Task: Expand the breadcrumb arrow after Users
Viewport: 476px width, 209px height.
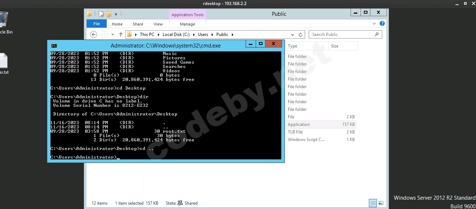Action: pos(212,35)
